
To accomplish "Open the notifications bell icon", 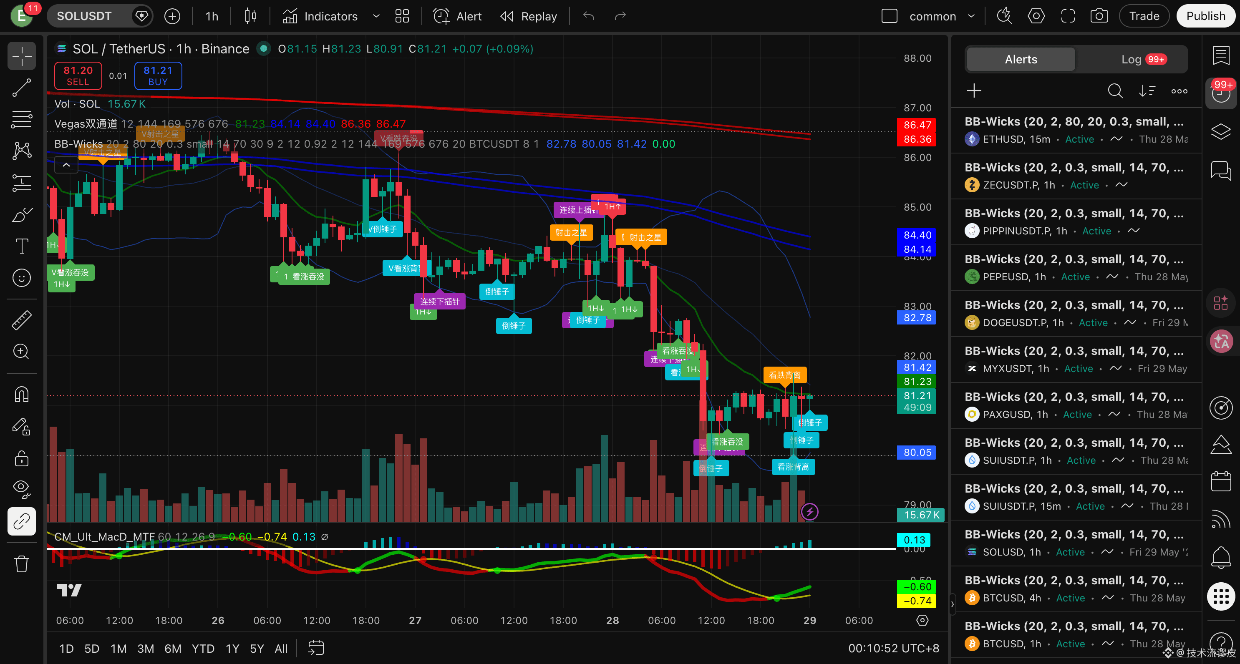I will [1221, 557].
